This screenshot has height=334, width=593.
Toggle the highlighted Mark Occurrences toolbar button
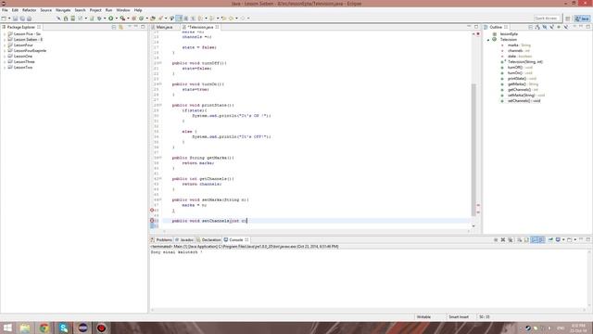179,19
